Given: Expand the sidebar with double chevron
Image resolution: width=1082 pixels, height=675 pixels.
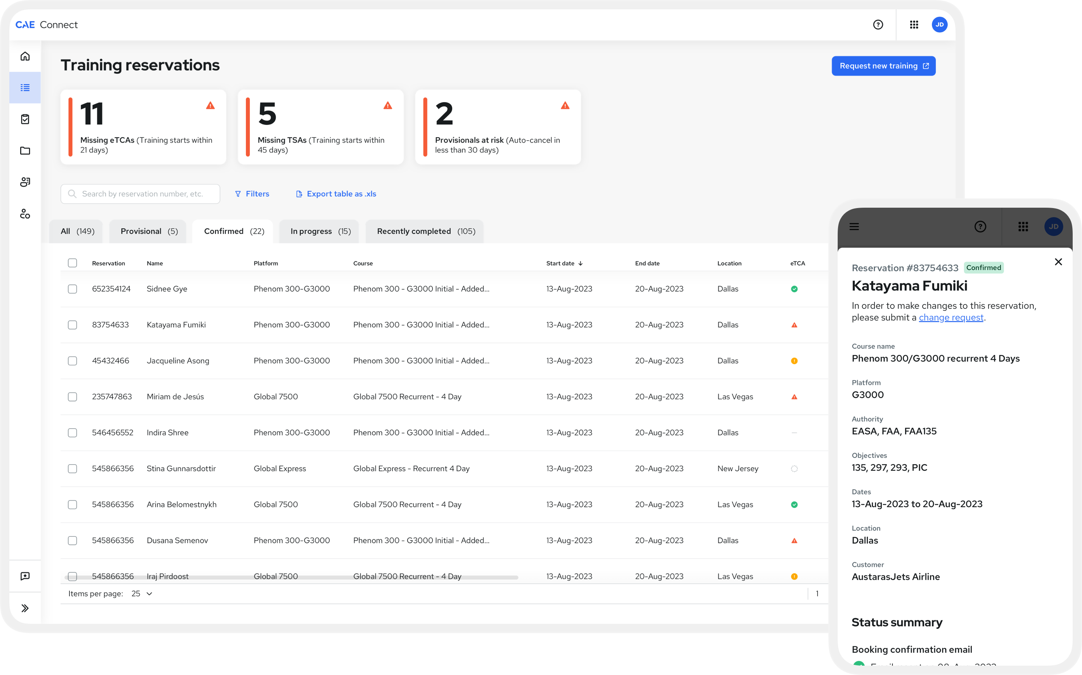Looking at the screenshot, I should coord(25,608).
